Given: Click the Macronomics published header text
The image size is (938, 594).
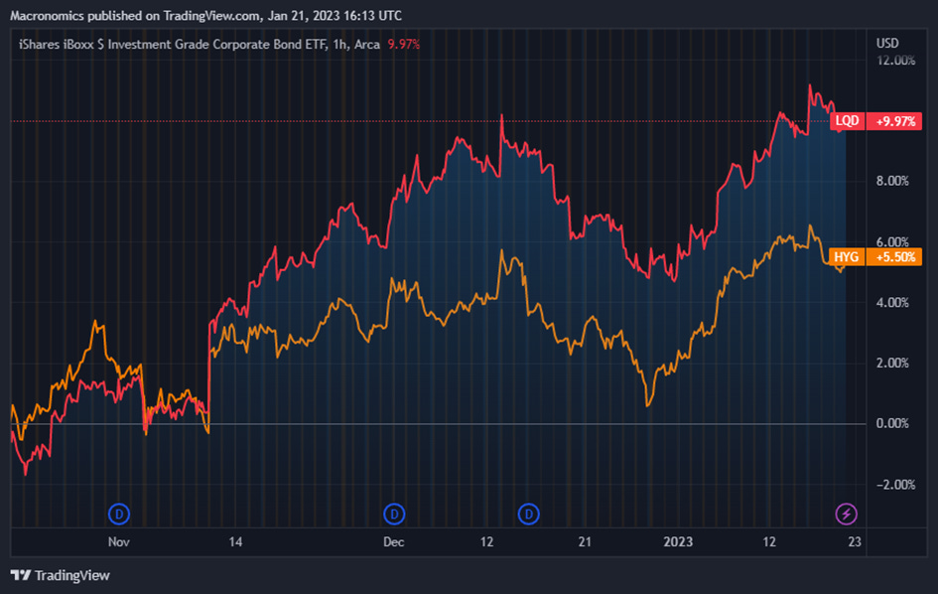Looking at the screenshot, I should 205,16.
